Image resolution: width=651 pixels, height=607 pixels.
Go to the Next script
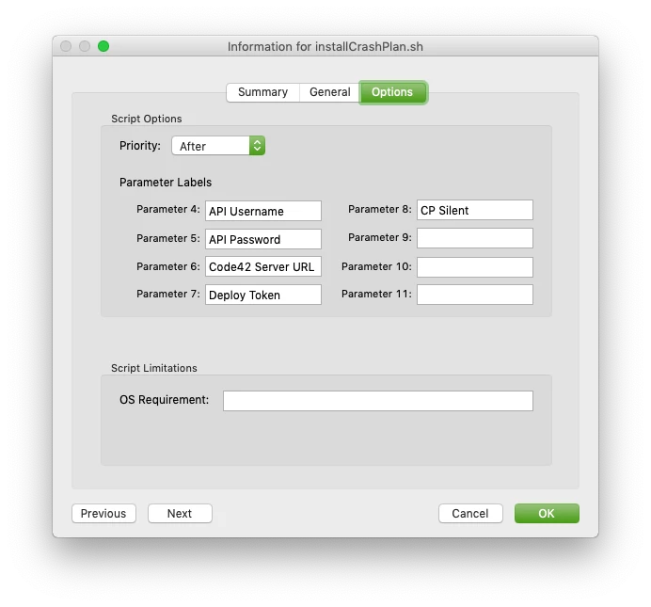pyautogui.click(x=181, y=514)
